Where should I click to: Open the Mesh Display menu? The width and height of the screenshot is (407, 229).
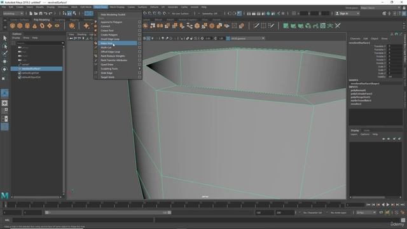[117, 7]
